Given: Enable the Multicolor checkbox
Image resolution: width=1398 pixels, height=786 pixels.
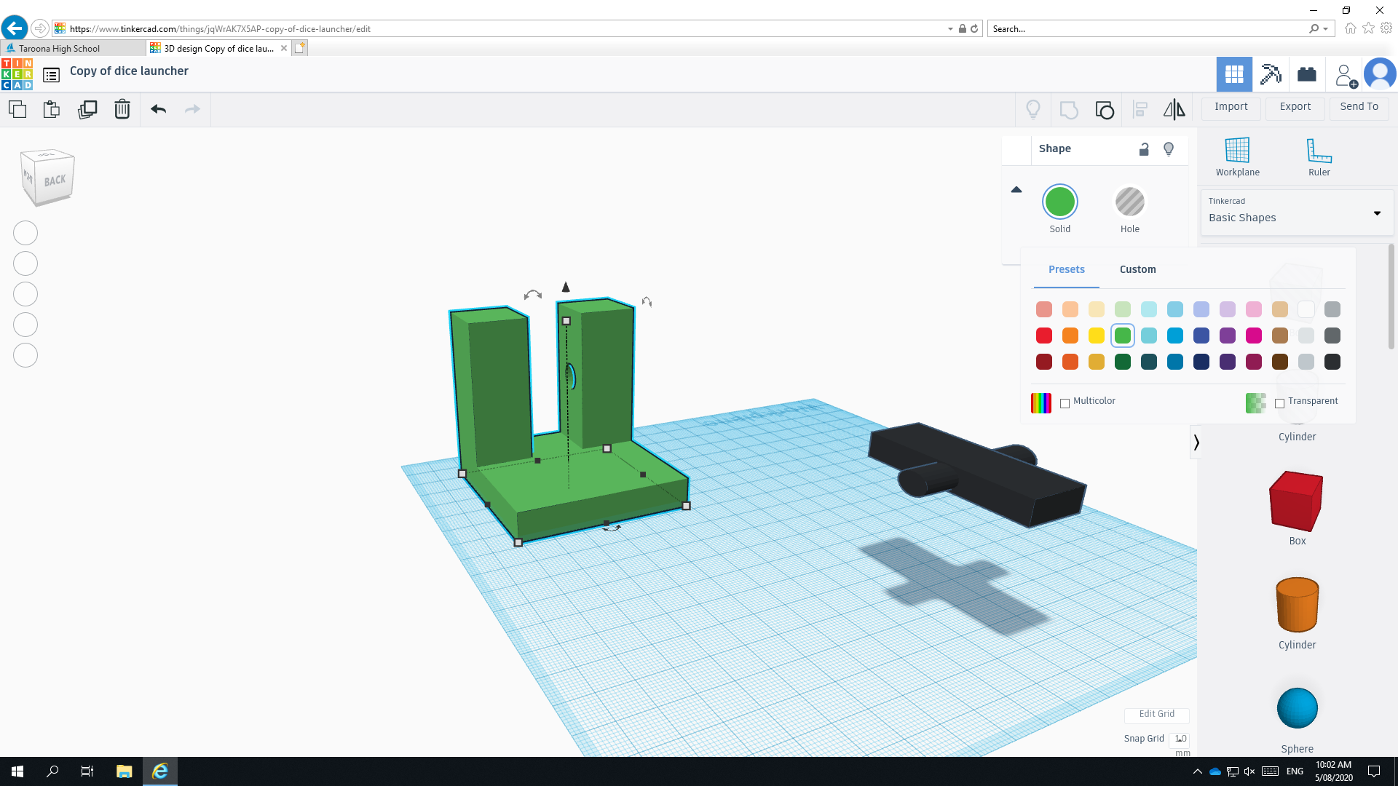Looking at the screenshot, I should [1065, 402].
